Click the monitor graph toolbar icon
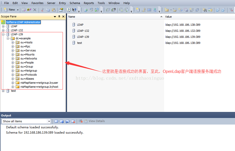 pos(149,10)
